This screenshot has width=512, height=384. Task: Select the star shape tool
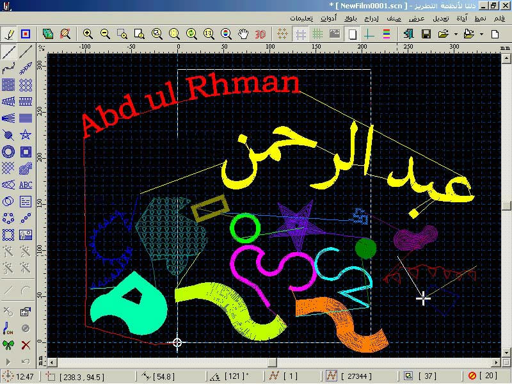[x=26, y=135]
